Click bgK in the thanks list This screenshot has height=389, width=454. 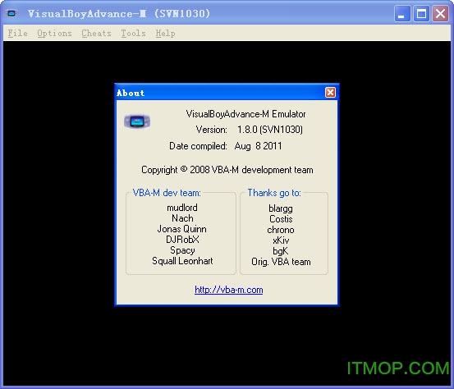[281, 251]
